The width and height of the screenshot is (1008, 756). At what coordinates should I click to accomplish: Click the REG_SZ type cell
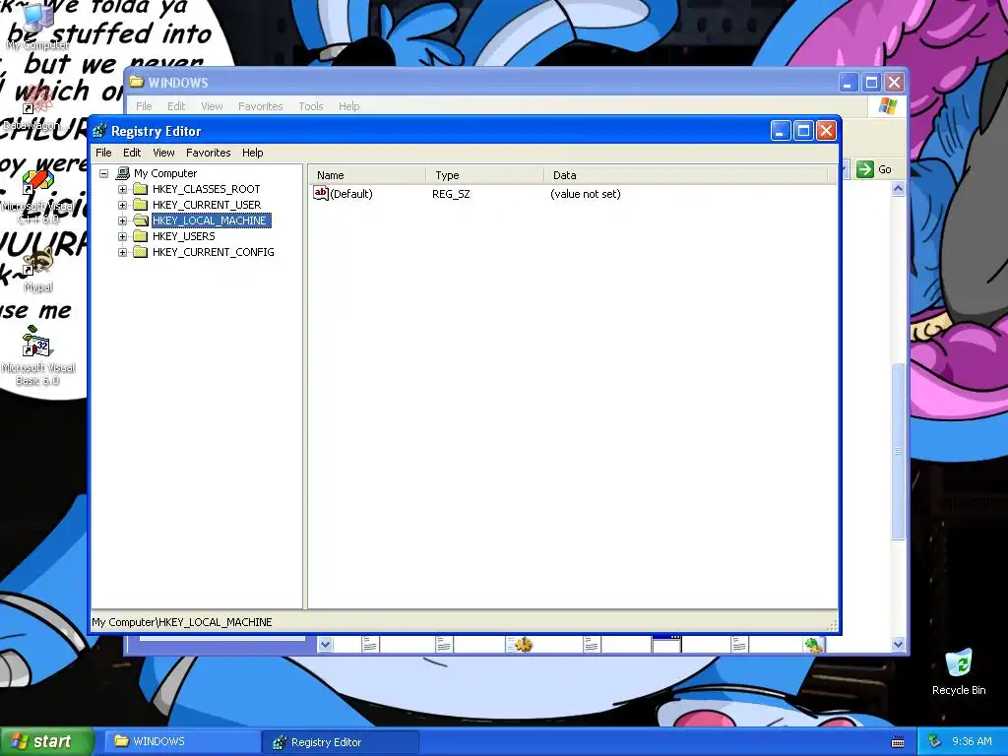tap(451, 194)
